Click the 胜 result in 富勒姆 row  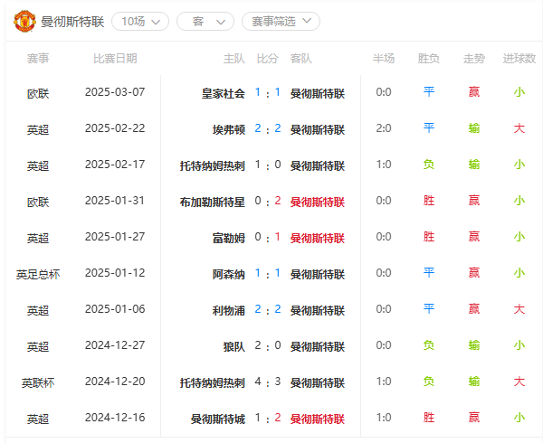pos(429,237)
